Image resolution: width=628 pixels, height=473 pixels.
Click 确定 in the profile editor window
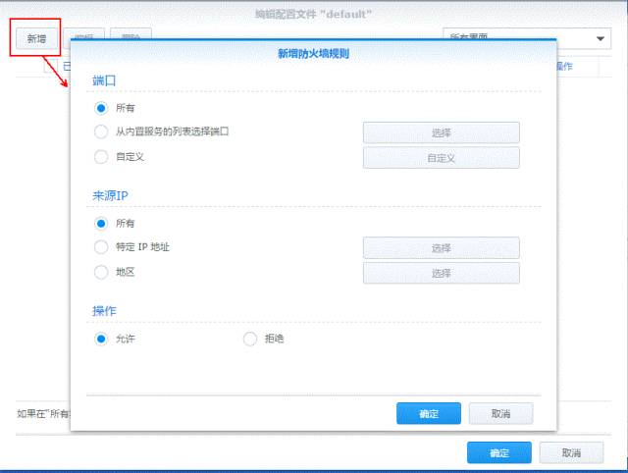click(x=499, y=452)
